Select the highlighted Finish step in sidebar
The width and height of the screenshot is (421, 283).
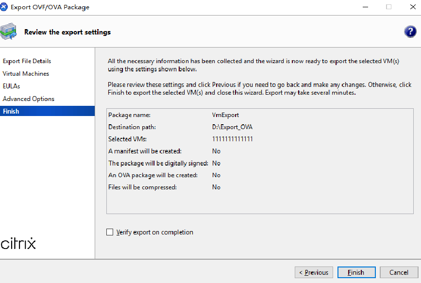[47, 111]
